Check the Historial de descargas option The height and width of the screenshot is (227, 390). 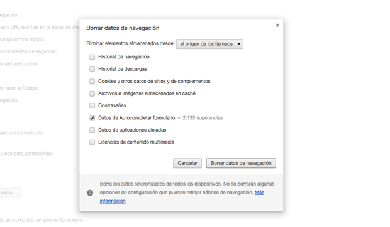coord(92,69)
